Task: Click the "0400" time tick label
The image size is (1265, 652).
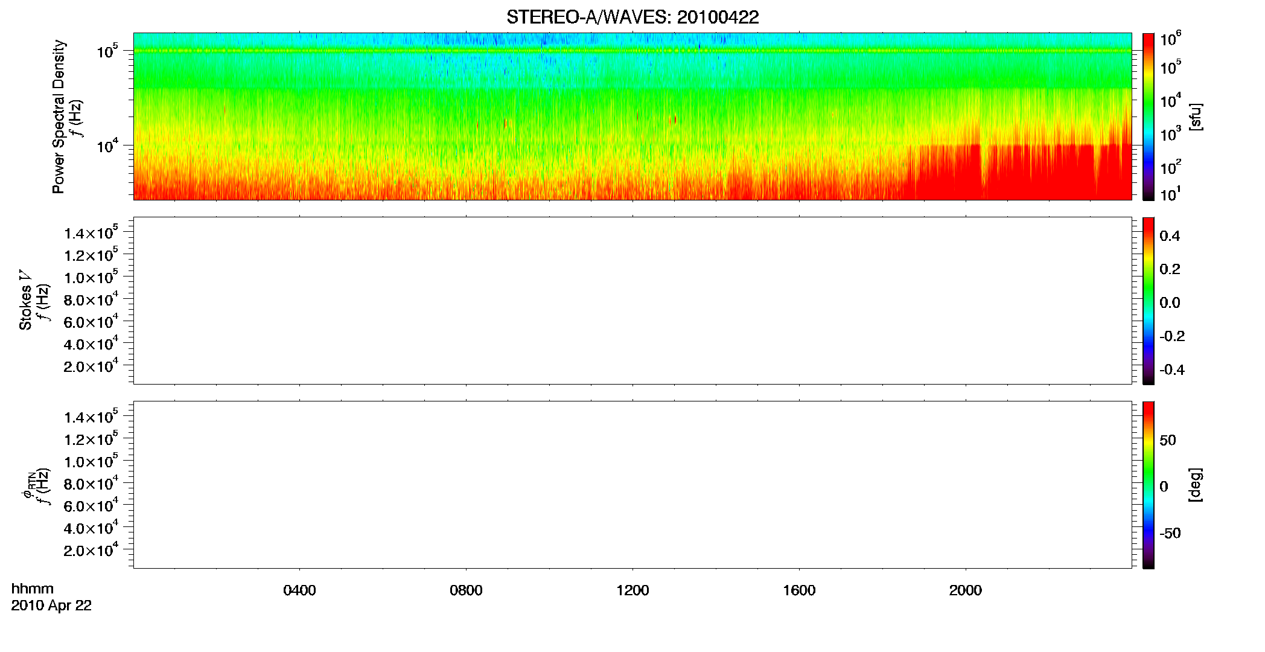Action: 299,590
